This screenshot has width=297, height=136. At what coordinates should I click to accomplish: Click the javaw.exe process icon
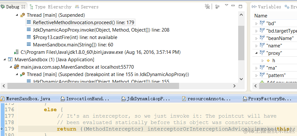click(x=16, y=52)
